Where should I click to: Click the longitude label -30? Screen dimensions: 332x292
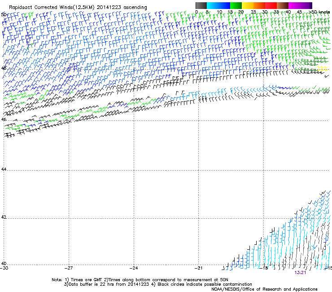point(4,268)
